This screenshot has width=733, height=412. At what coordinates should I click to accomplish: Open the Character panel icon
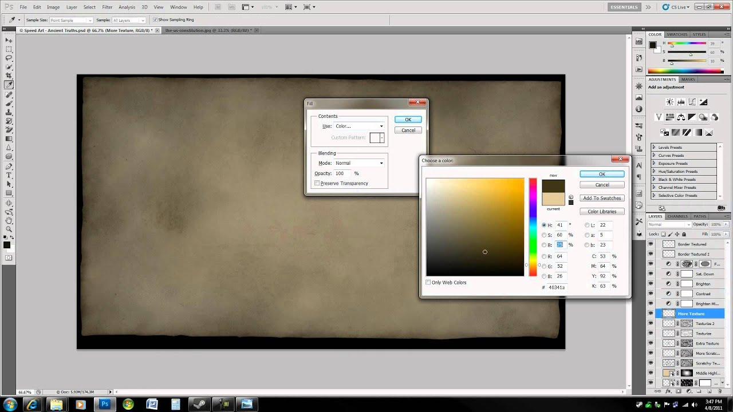639,165
